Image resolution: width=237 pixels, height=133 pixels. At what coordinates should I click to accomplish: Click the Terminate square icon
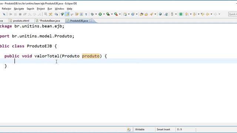tap(20, 14)
